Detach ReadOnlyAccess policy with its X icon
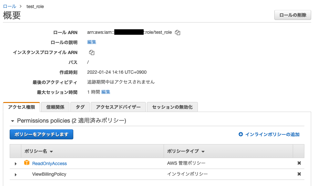The height and width of the screenshot is (186, 316). tap(299, 163)
